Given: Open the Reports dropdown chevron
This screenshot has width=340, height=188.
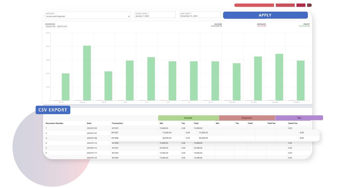Looking at the screenshot, I should 129,17.
